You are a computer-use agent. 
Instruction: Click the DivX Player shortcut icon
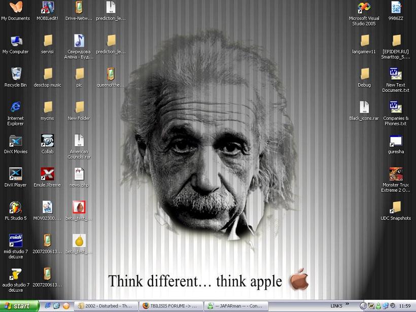tap(16, 174)
